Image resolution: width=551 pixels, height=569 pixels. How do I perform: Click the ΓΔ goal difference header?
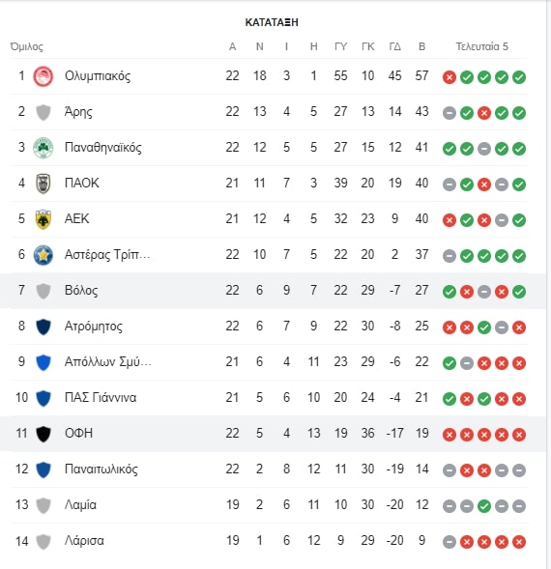(394, 46)
